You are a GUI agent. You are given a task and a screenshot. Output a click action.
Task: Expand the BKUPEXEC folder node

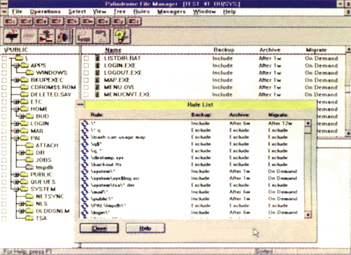click(x=16, y=80)
